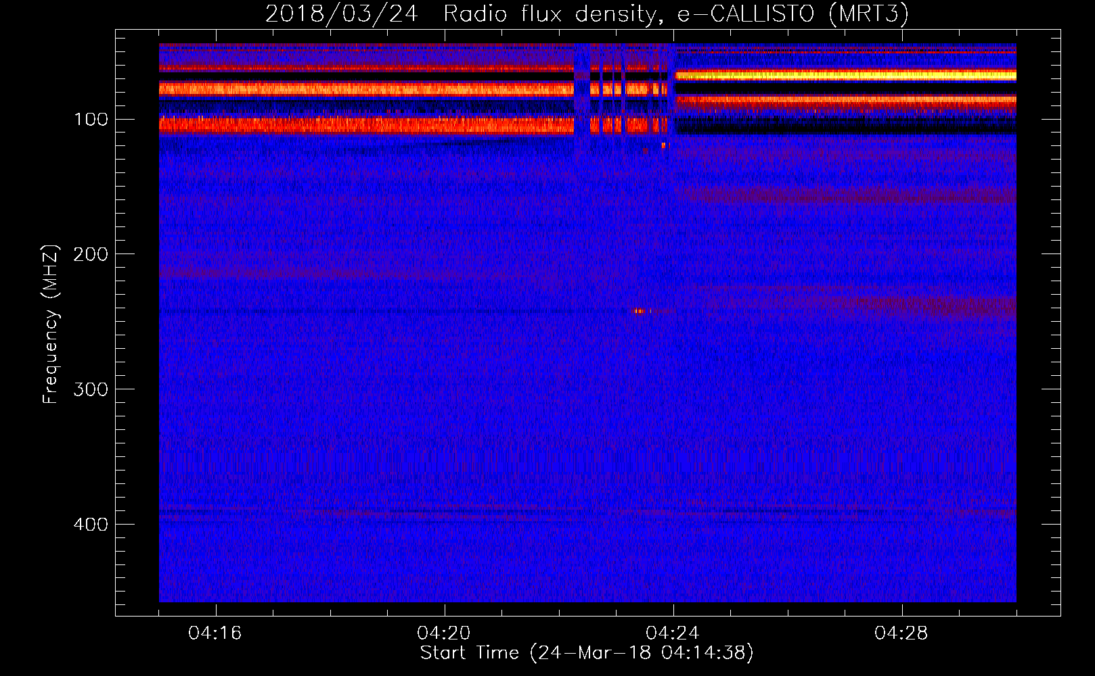
Task: Click the 'Frequency (MHZ)' axis label
Action: tap(51, 324)
